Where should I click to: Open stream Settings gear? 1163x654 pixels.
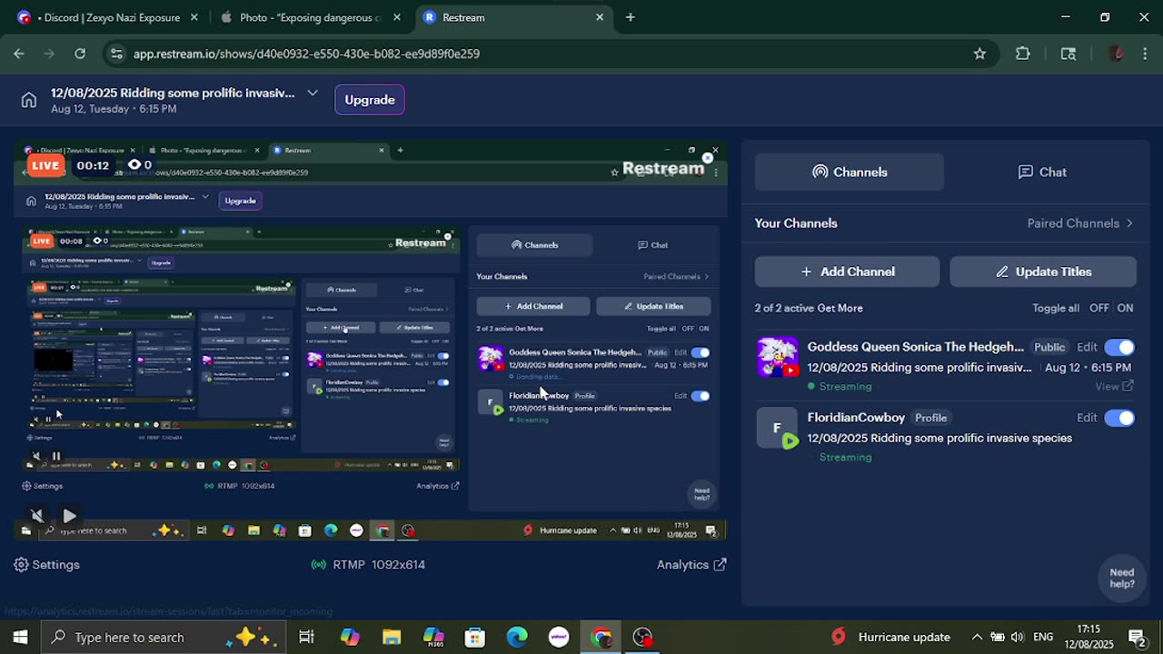click(47, 565)
